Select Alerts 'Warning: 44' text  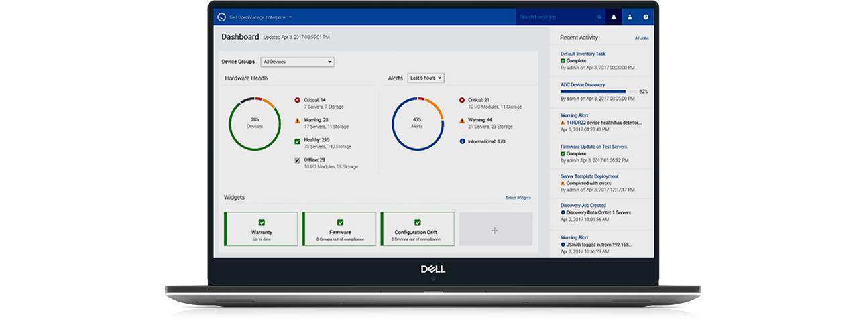480,121
